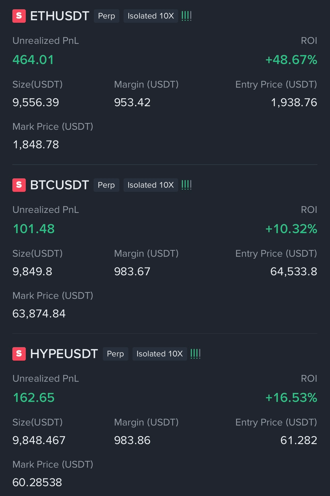Open the HYPEUSDT pair title
This screenshot has width=330, height=496.
click(x=64, y=354)
